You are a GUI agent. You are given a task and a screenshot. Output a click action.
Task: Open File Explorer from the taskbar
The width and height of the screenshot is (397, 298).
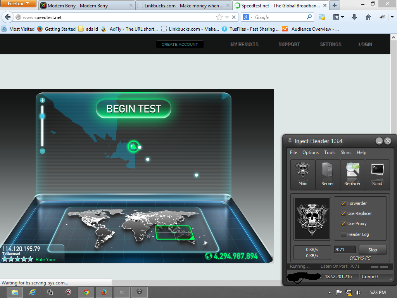(14, 293)
